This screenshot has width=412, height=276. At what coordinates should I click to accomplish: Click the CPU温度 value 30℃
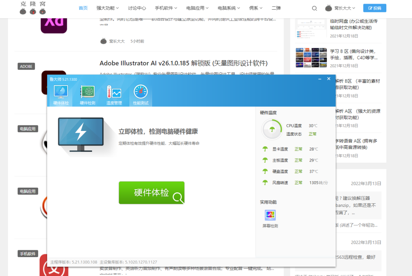tap(313, 126)
